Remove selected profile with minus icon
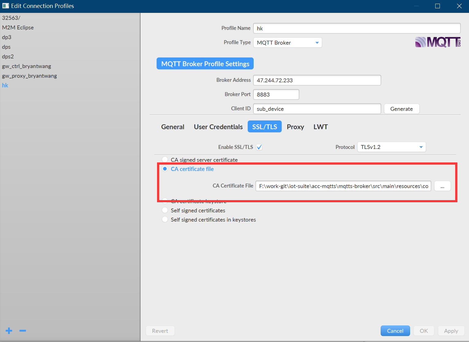The image size is (469, 342). [x=23, y=331]
